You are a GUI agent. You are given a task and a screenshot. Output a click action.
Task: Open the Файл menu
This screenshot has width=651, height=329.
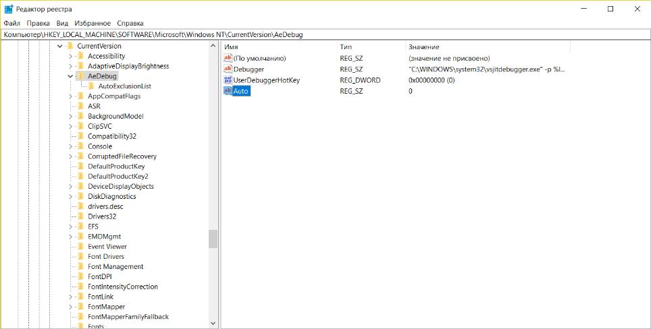11,23
